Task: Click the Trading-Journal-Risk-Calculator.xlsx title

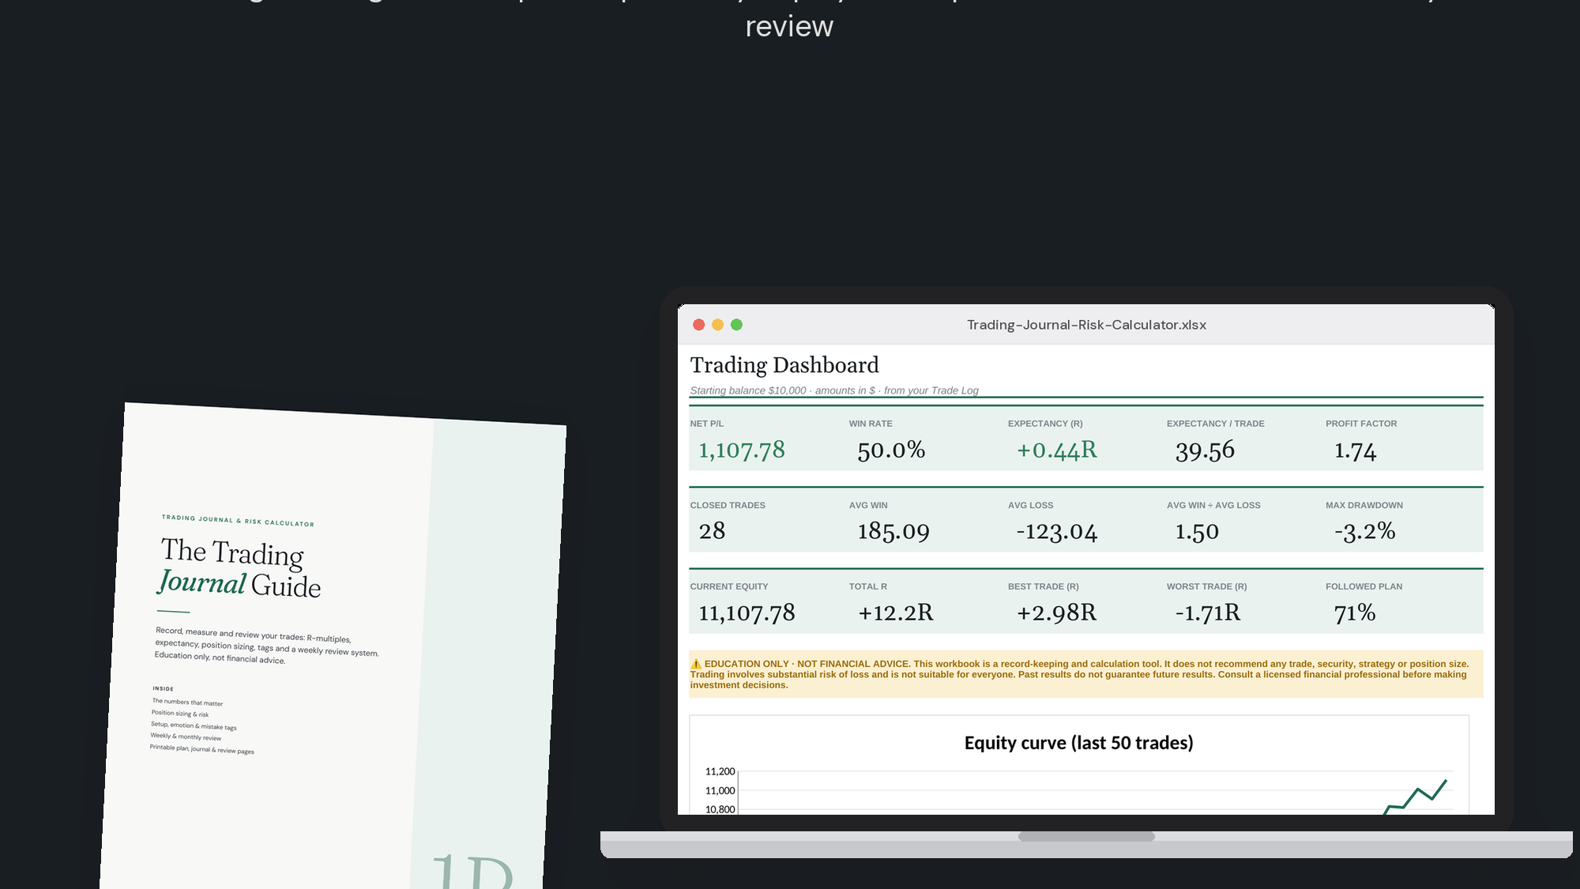Action: (x=1086, y=325)
